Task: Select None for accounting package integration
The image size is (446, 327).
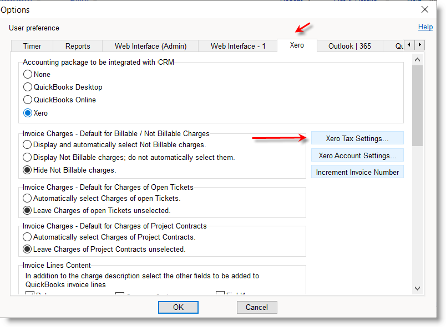Action: 28,74
